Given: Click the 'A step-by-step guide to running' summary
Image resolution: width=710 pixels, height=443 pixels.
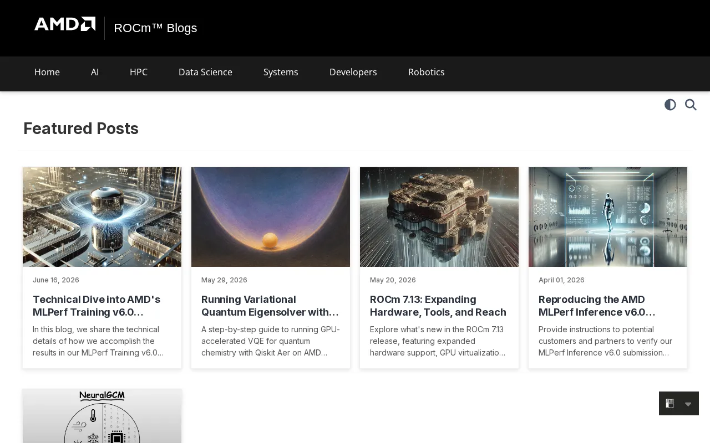Looking at the screenshot, I should click(x=271, y=341).
